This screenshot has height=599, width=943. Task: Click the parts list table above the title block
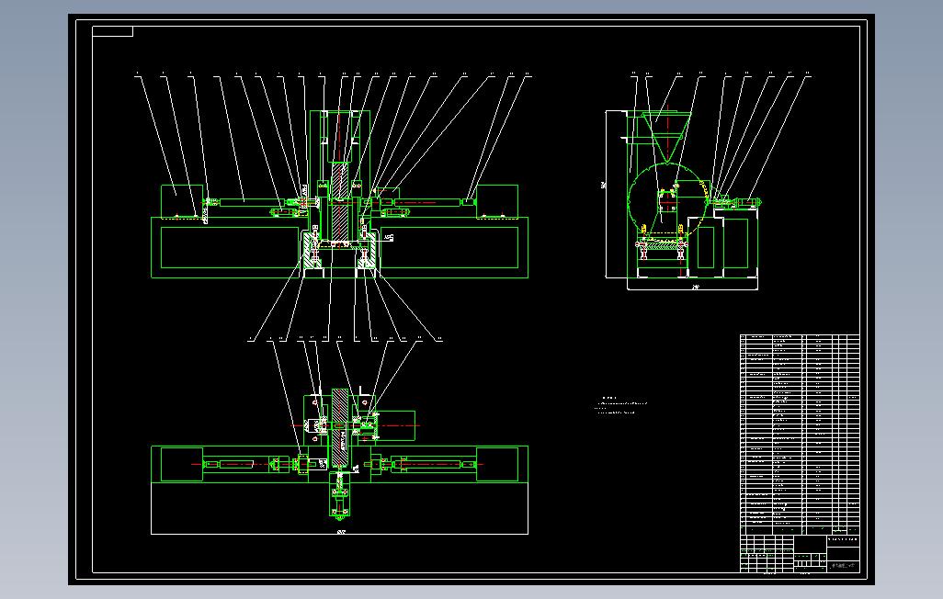(x=800, y=435)
